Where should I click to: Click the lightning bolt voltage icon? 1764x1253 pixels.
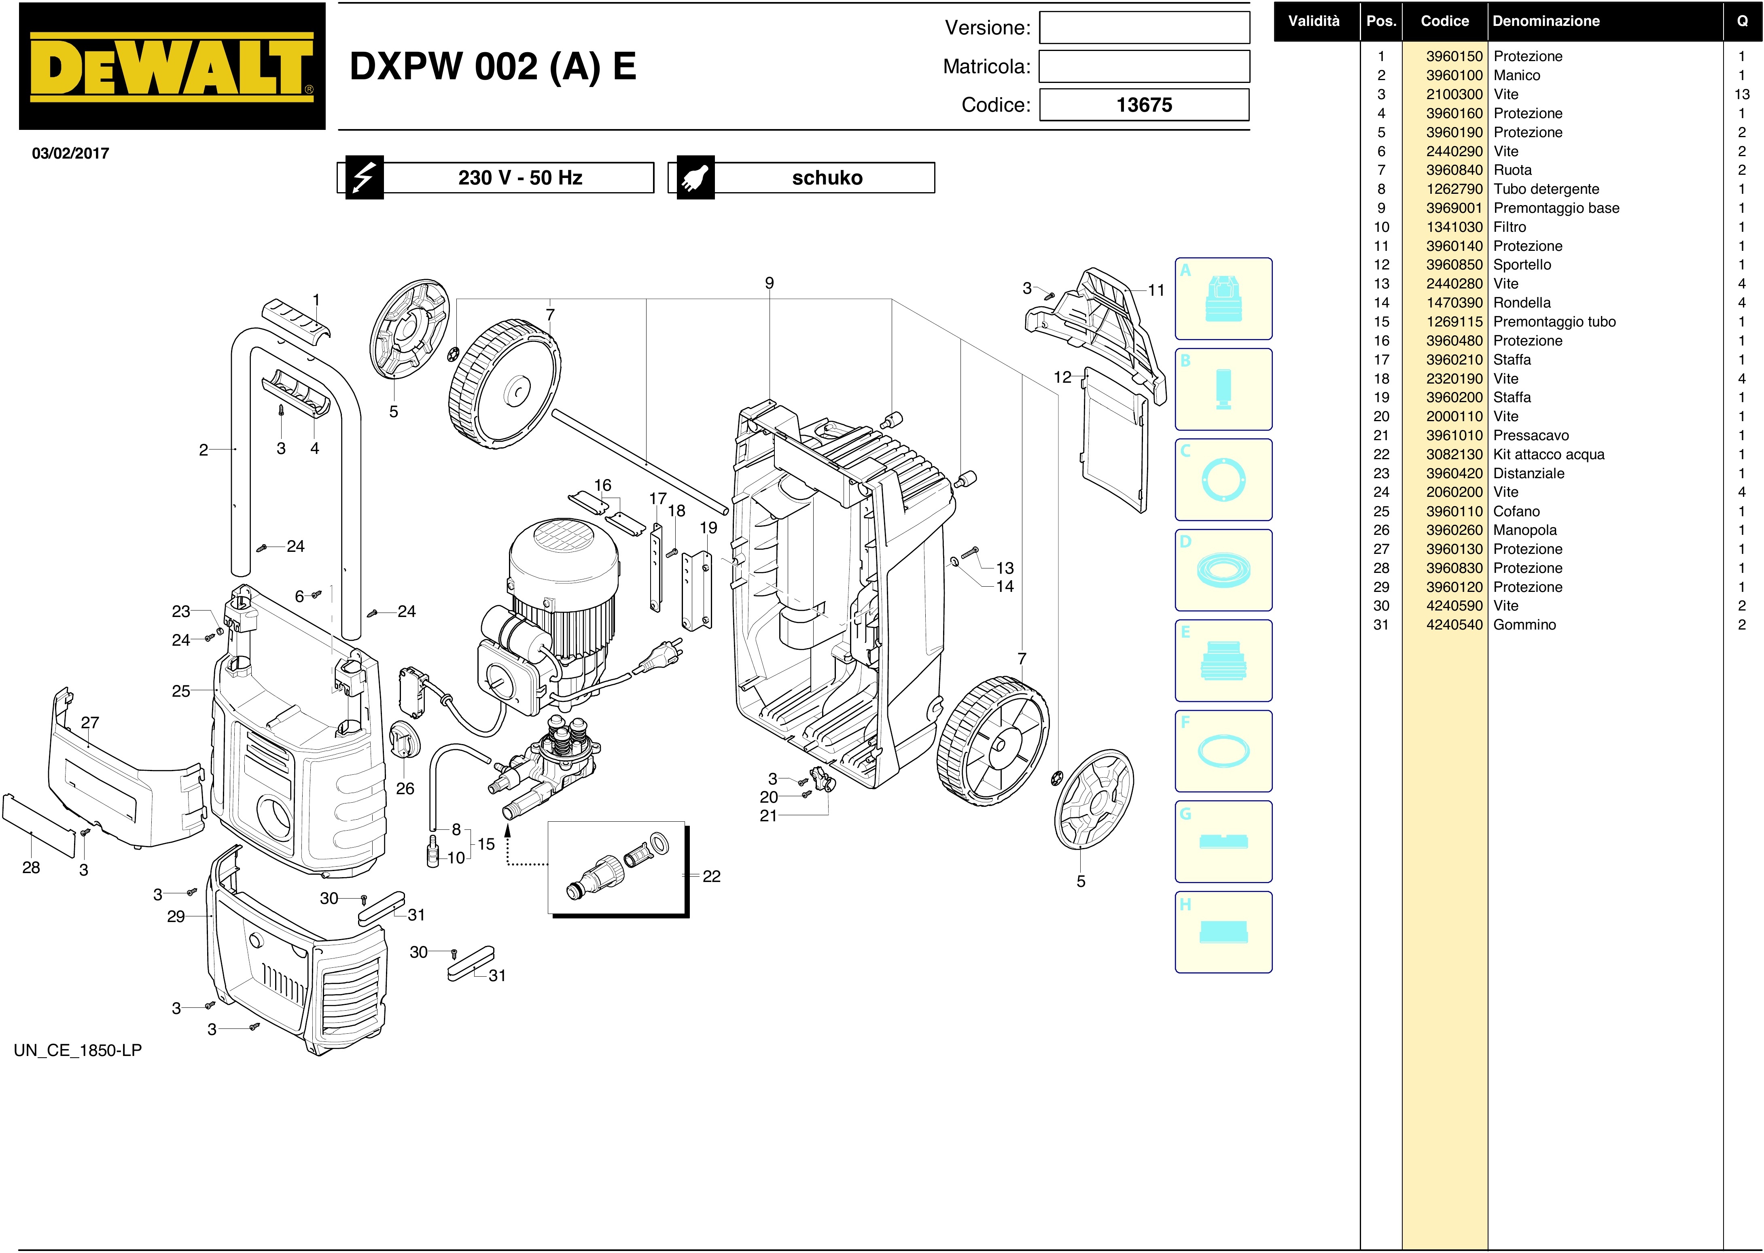pyautogui.click(x=363, y=178)
